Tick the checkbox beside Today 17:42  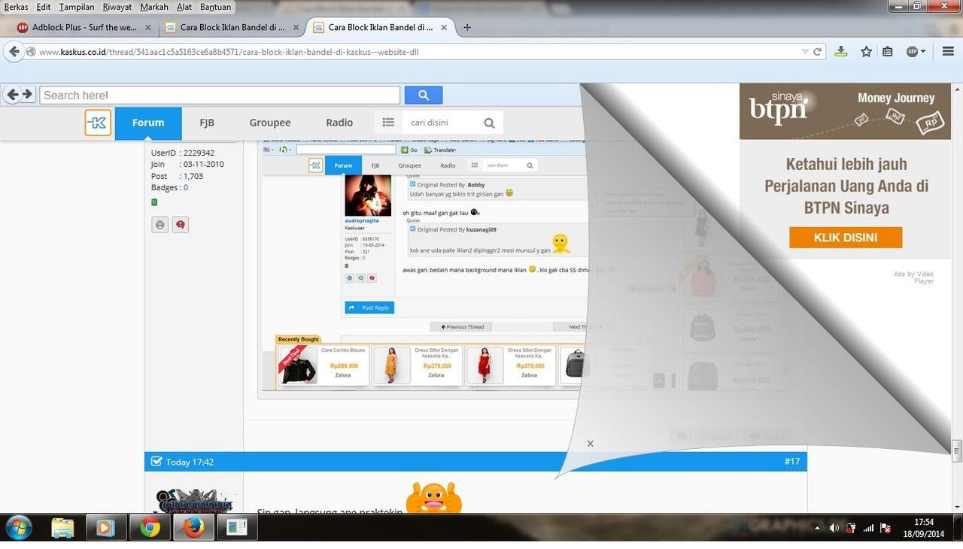pyautogui.click(x=156, y=462)
